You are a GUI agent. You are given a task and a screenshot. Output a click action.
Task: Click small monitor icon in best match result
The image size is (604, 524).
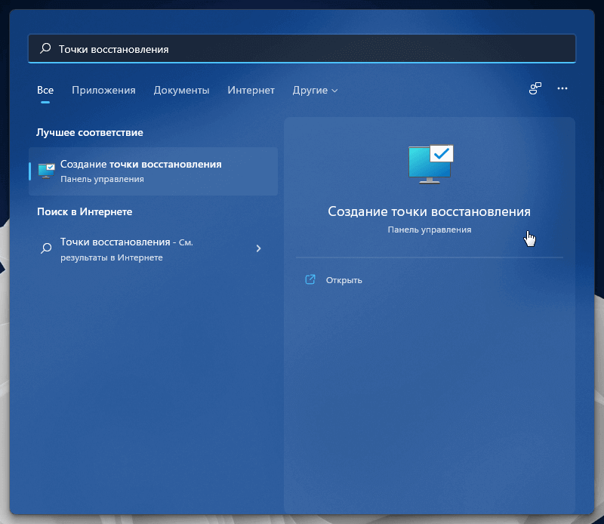tap(47, 171)
